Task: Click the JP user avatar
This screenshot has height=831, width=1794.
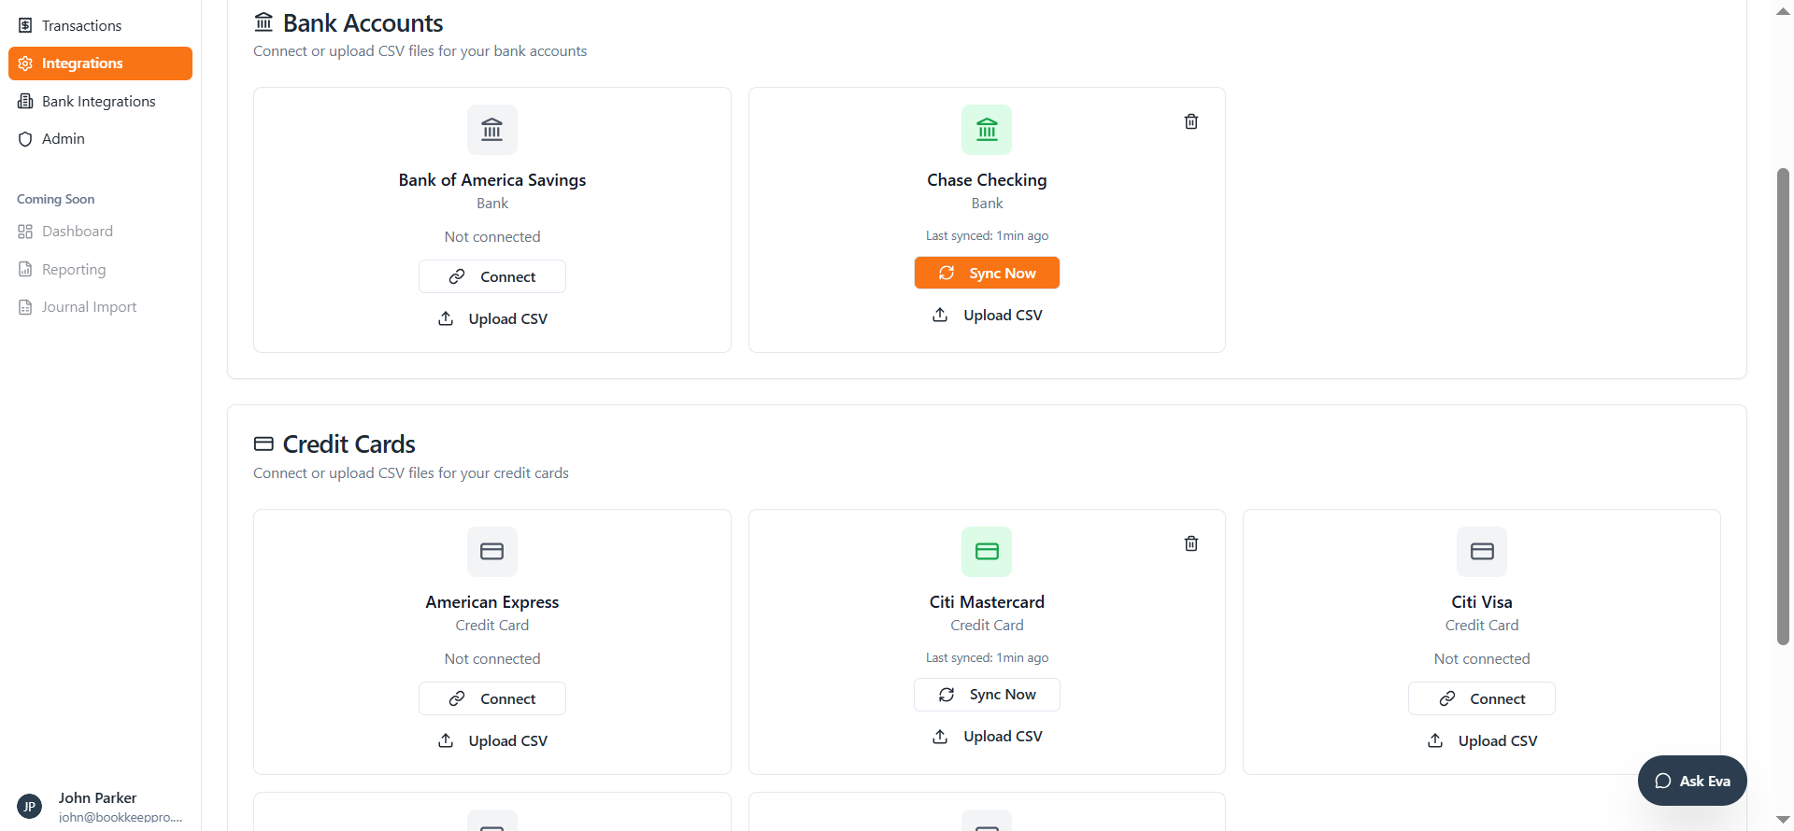Action: [x=29, y=807]
